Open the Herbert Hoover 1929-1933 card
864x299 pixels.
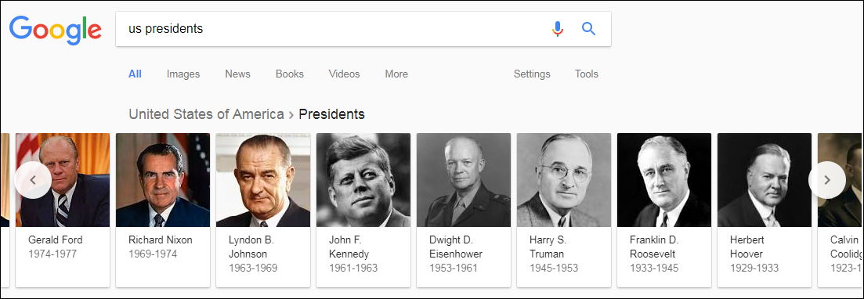765,210
